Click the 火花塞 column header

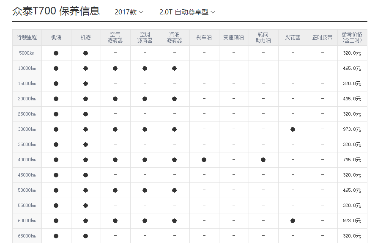coord(293,37)
